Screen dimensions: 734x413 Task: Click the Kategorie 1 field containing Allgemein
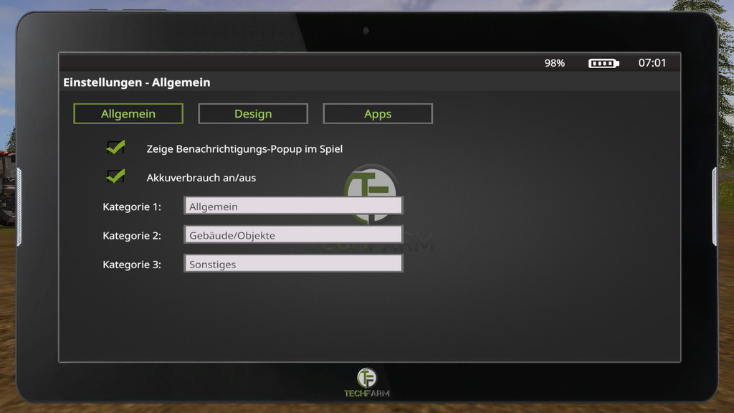click(x=293, y=206)
